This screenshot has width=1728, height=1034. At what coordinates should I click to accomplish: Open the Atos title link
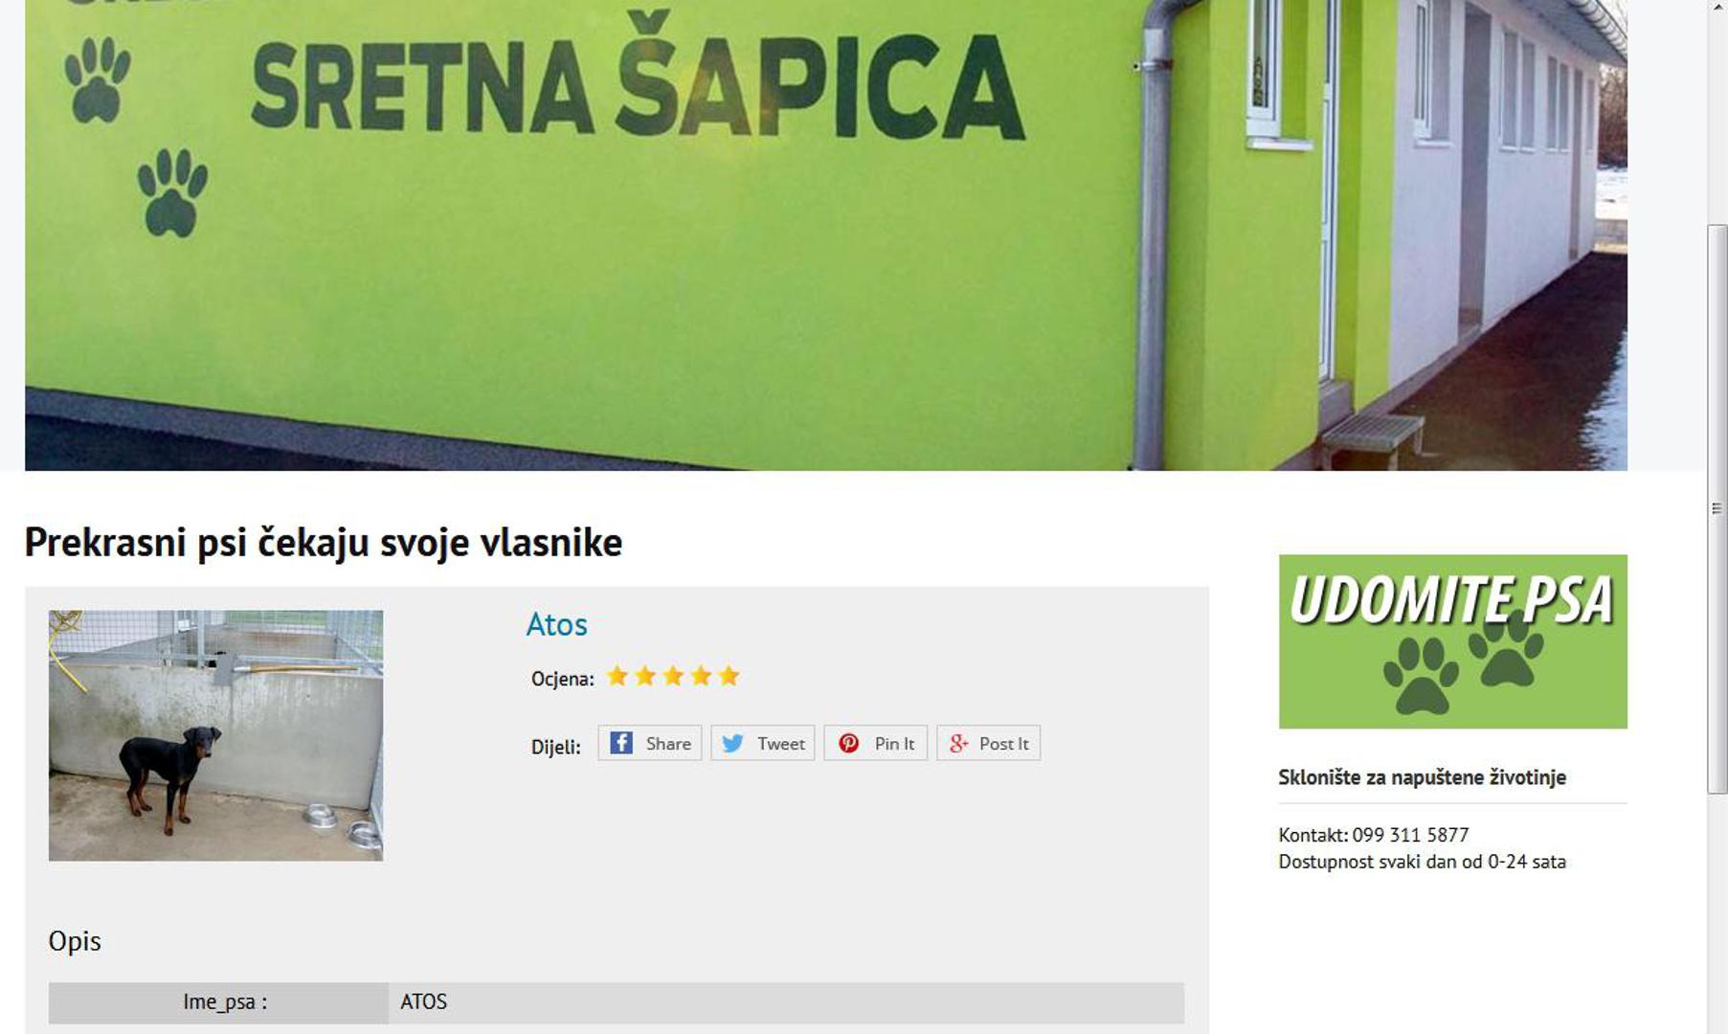pos(556,624)
